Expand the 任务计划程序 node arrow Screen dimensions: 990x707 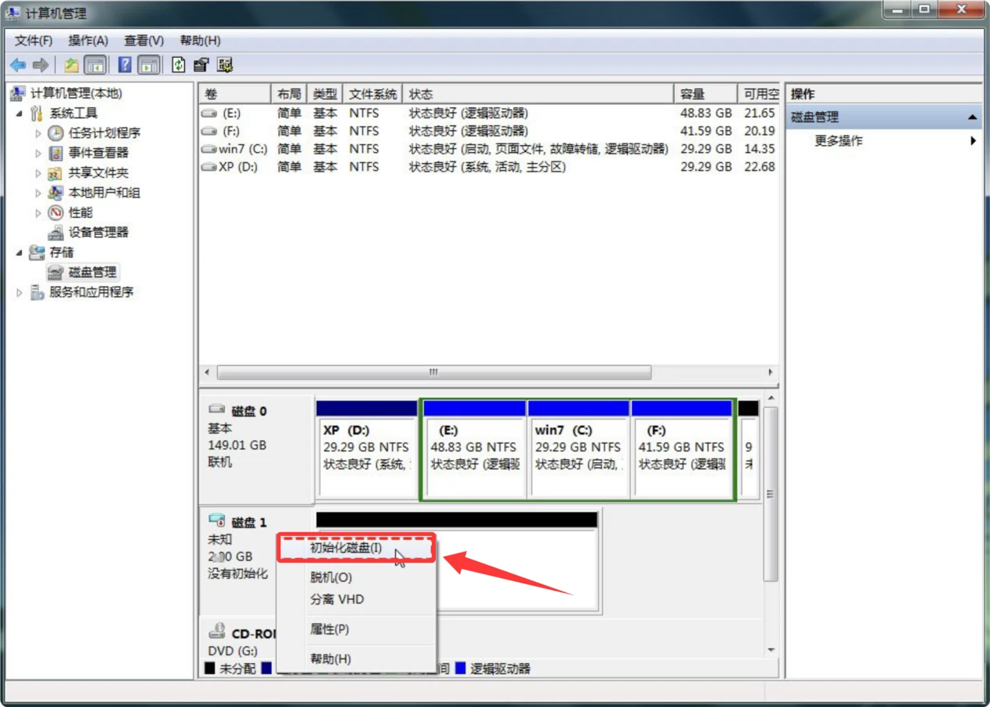tap(37, 133)
